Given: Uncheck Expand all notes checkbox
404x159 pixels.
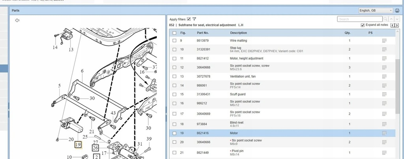Looking at the screenshot, I should click(363, 25).
